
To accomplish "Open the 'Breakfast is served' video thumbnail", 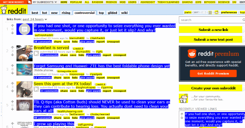I will (x=24, y=53).
